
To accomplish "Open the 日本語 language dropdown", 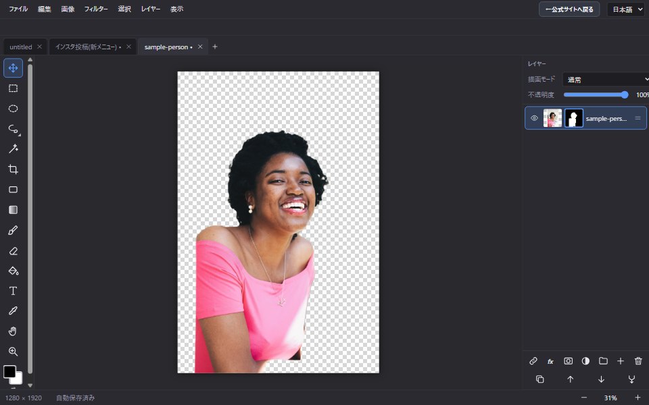I will coord(626,9).
